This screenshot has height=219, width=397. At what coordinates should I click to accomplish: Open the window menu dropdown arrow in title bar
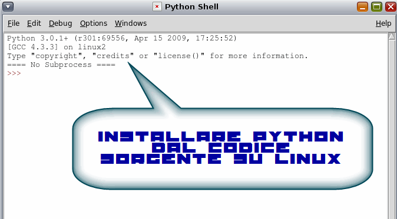(8, 7)
